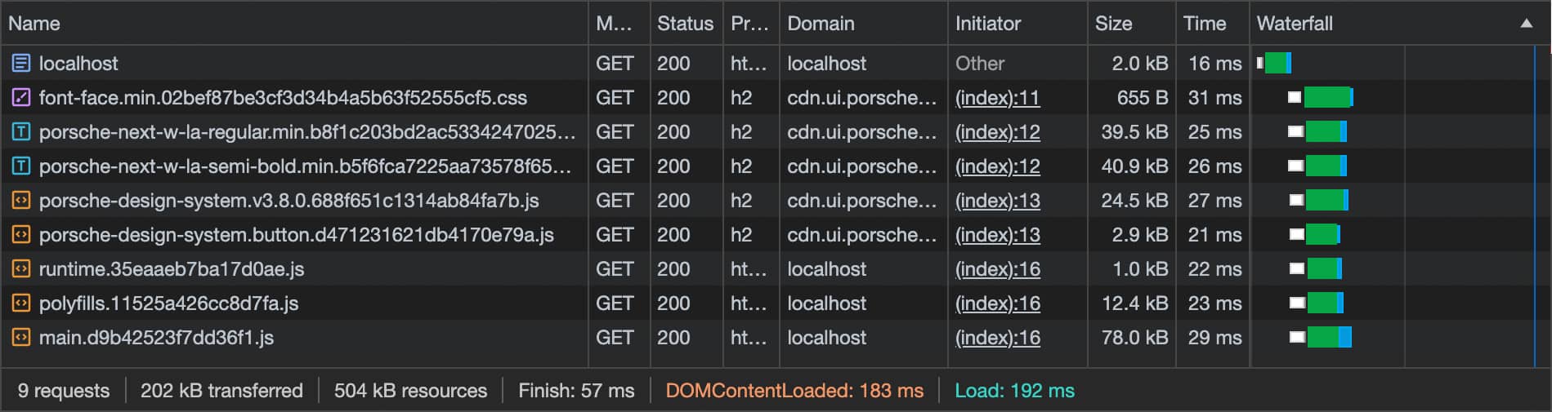Viewport: 1552px width, 412px height.
Task: Select the polyfills.11525a426cc8d7fa.js request
Action: click(x=168, y=303)
